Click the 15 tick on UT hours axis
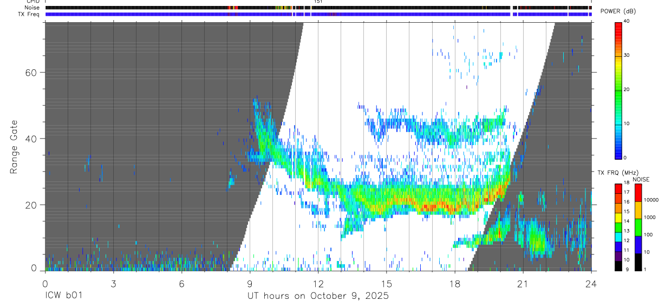 point(387,284)
